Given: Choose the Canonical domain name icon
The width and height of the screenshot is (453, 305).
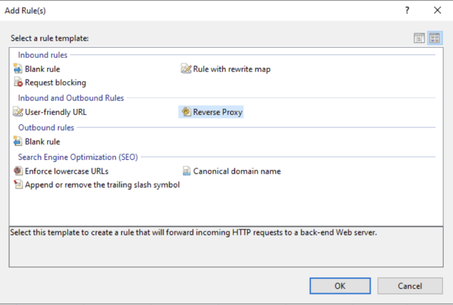Looking at the screenshot, I should coord(186,171).
